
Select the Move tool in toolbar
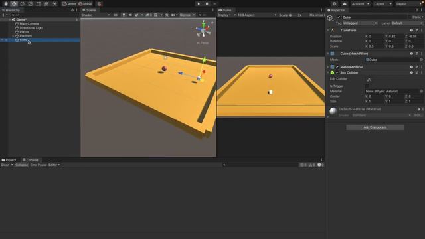pyautogui.click(x=14, y=4)
